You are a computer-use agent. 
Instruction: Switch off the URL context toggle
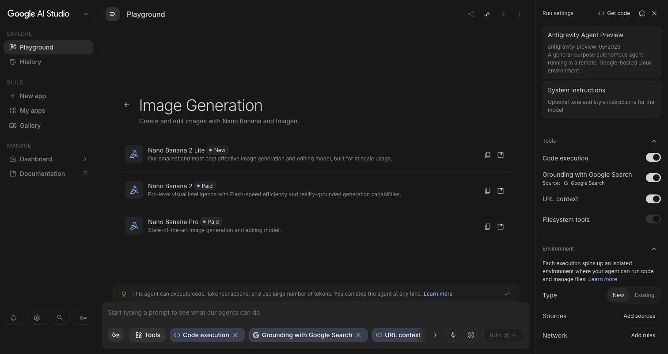[x=653, y=199]
